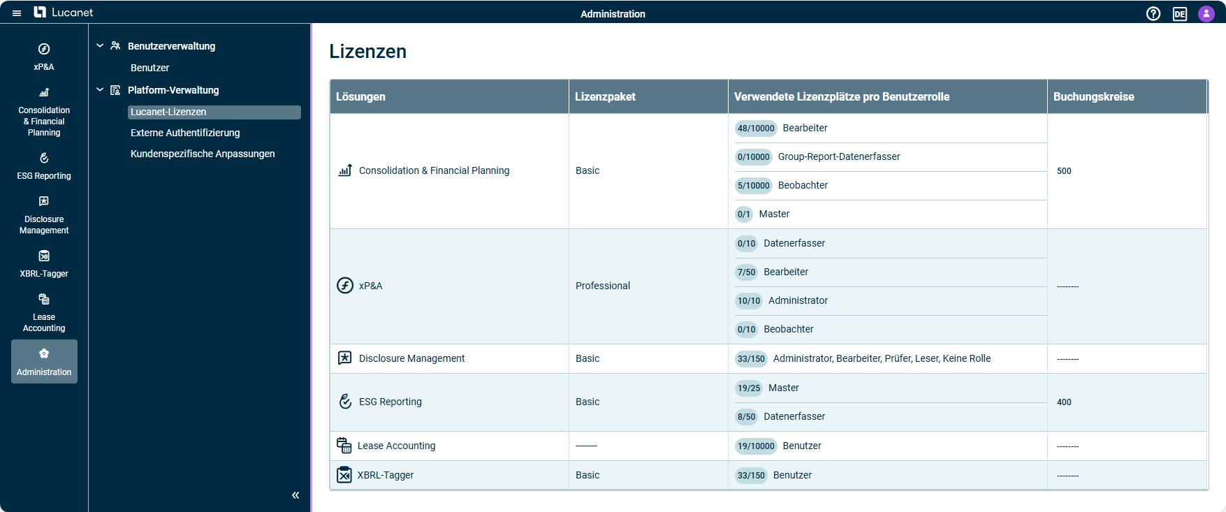Screen dimensions: 1226x512
Task: Click Benutzerverwaltung heading
Action: pos(172,46)
